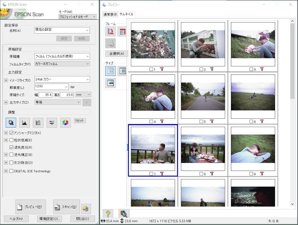Select the full-size single image view icon
298x225 pixels.
110,83
